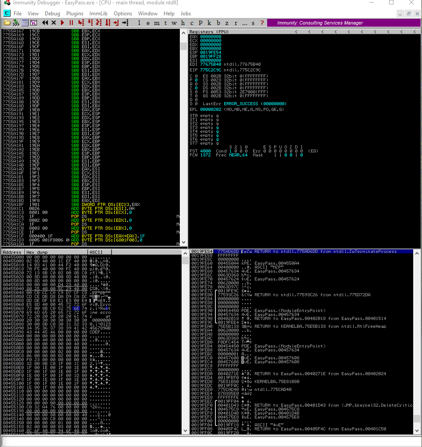Open the Debug menu
The height and width of the screenshot is (447, 422).
coord(52,14)
